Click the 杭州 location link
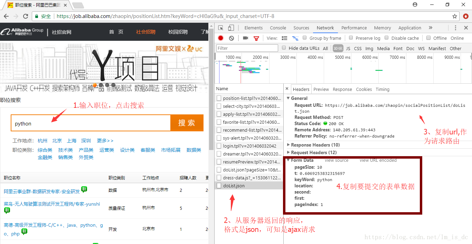This screenshot has height=244, width=472. tap(43, 141)
